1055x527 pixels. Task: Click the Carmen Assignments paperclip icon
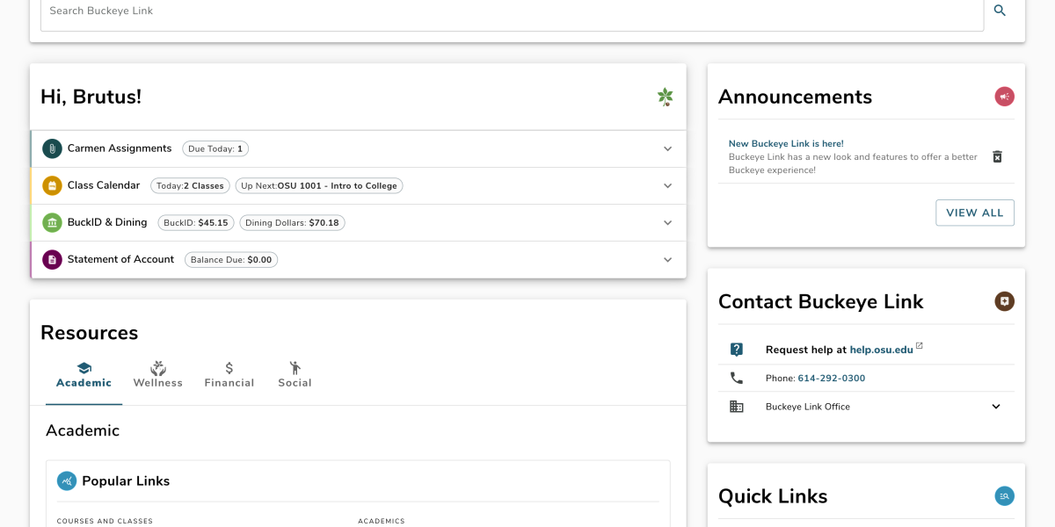point(52,148)
